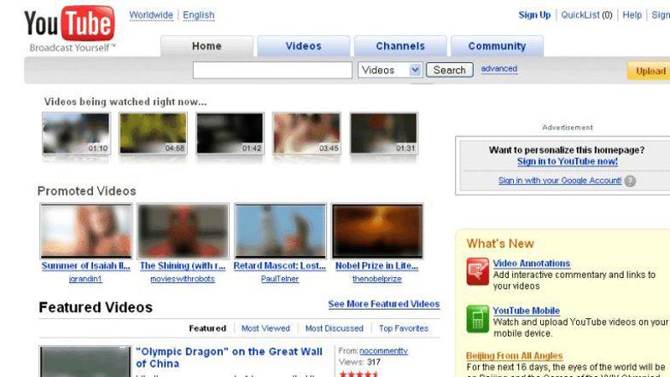Open the 01:31 video thumbnail

click(x=384, y=133)
